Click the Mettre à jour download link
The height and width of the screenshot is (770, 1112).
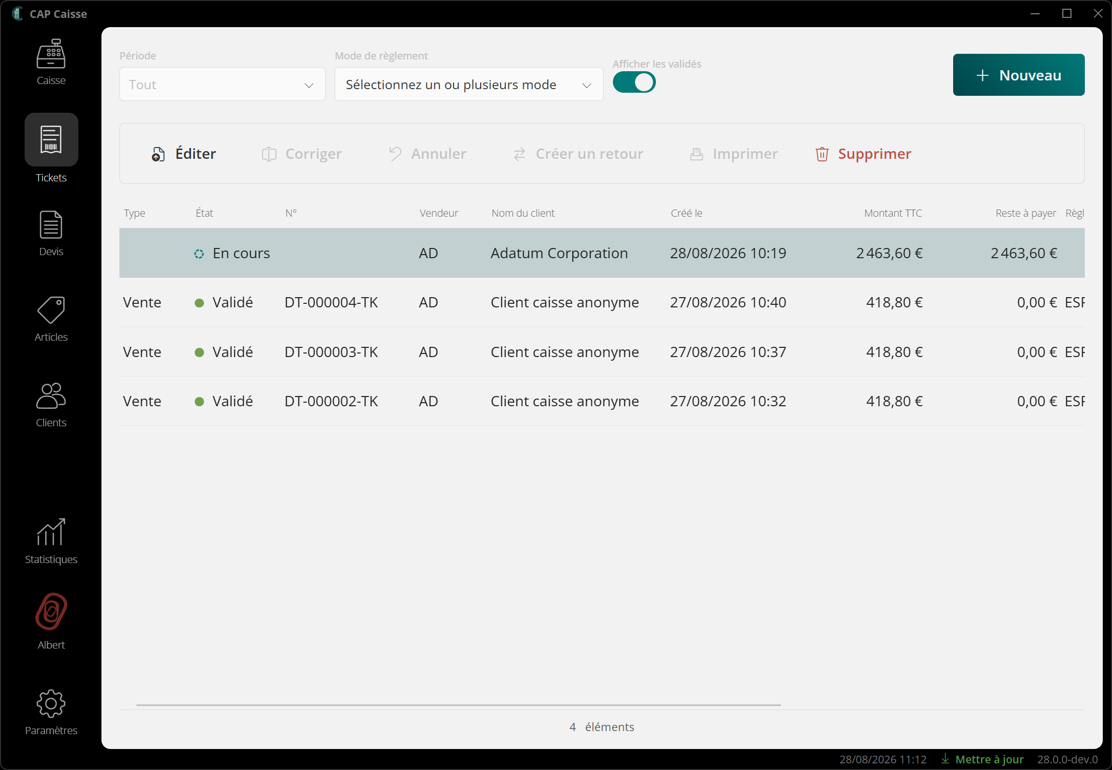(982, 759)
